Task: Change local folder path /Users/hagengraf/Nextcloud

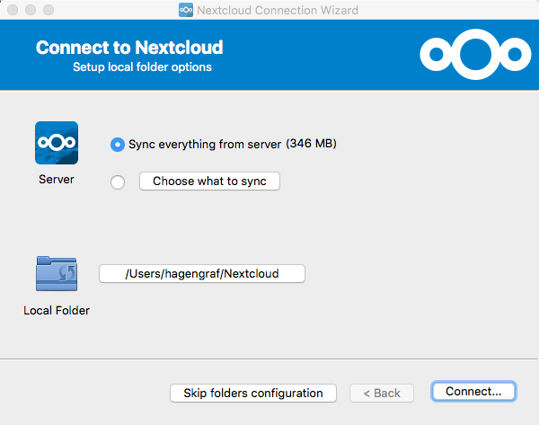Action: (202, 274)
